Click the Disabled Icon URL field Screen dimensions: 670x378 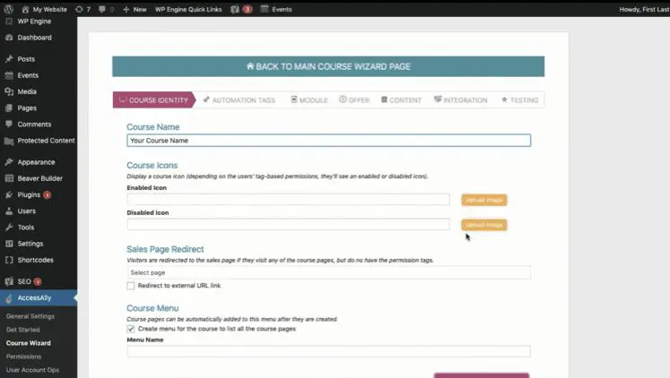click(x=288, y=225)
